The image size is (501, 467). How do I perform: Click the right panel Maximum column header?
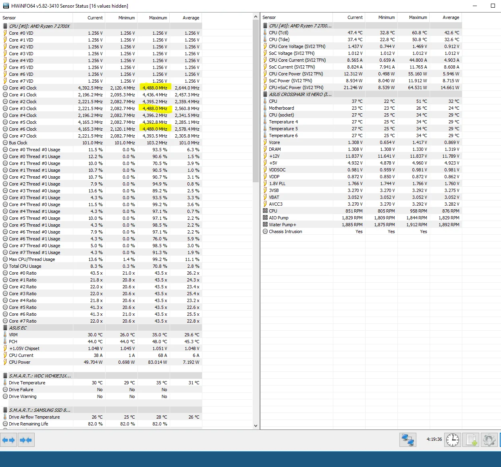413,17
